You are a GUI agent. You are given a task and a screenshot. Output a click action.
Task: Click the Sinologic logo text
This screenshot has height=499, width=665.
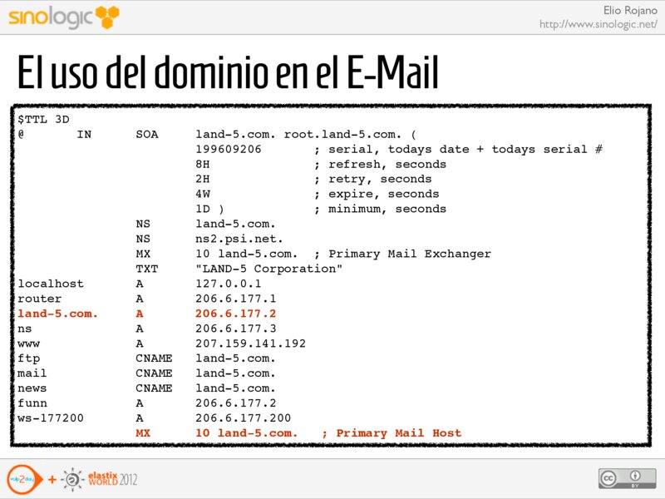click(52, 17)
